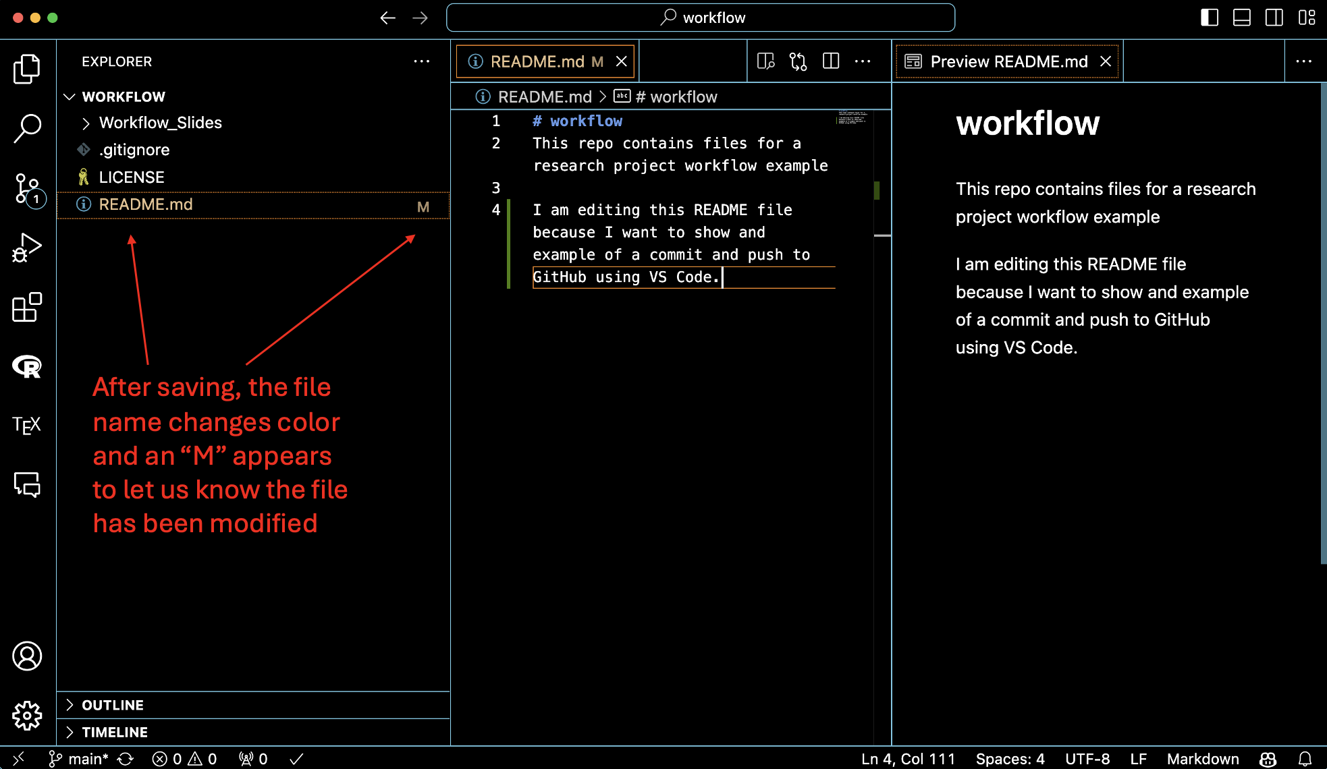Change end of line sequence LF
This screenshot has width=1327, height=769.
(1138, 759)
